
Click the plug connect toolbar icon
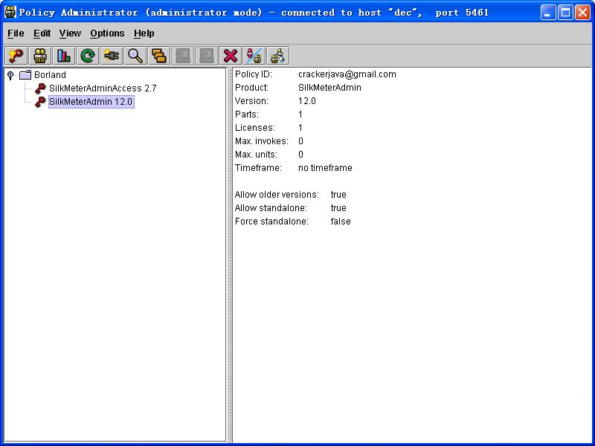112,56
